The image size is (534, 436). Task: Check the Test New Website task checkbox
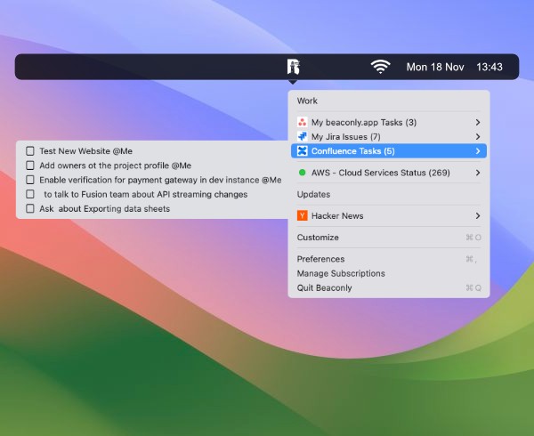(30, 151)
